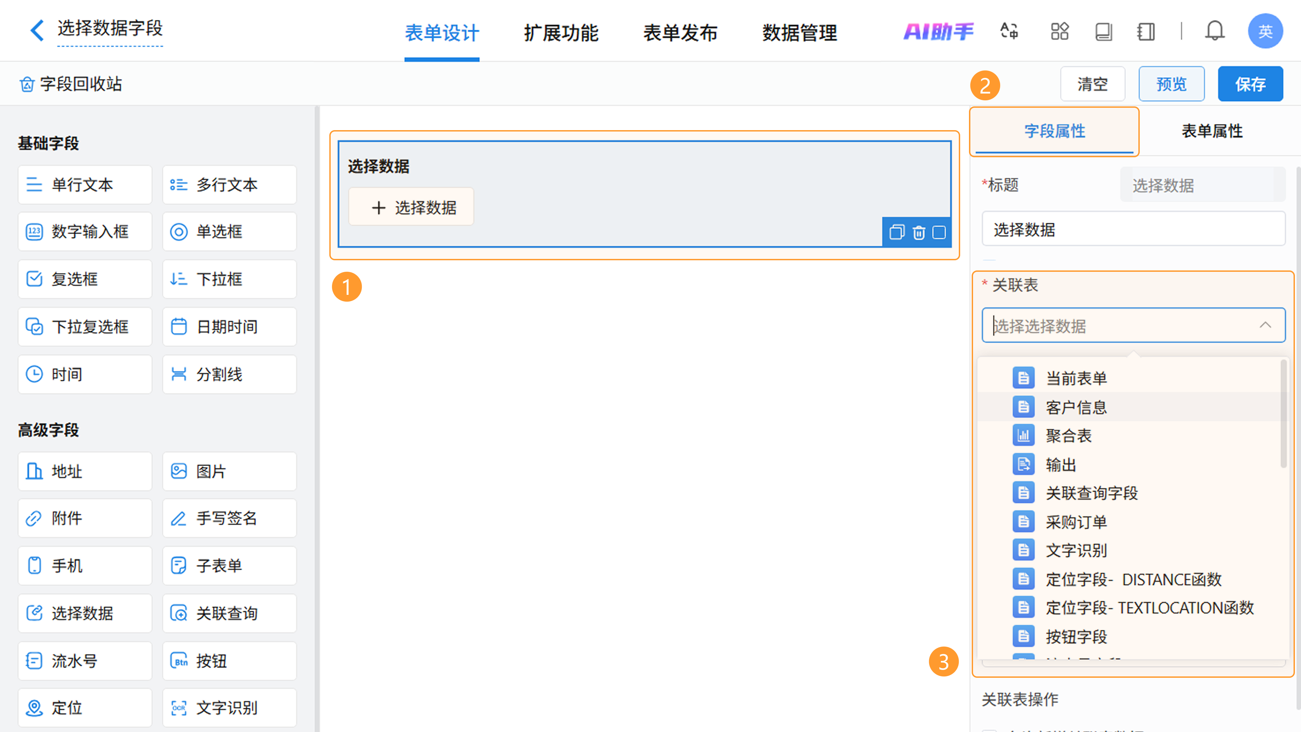This screenshot has width=1301, height=732.
Task: Click the user avatar 英
Action: [1265, 31]
